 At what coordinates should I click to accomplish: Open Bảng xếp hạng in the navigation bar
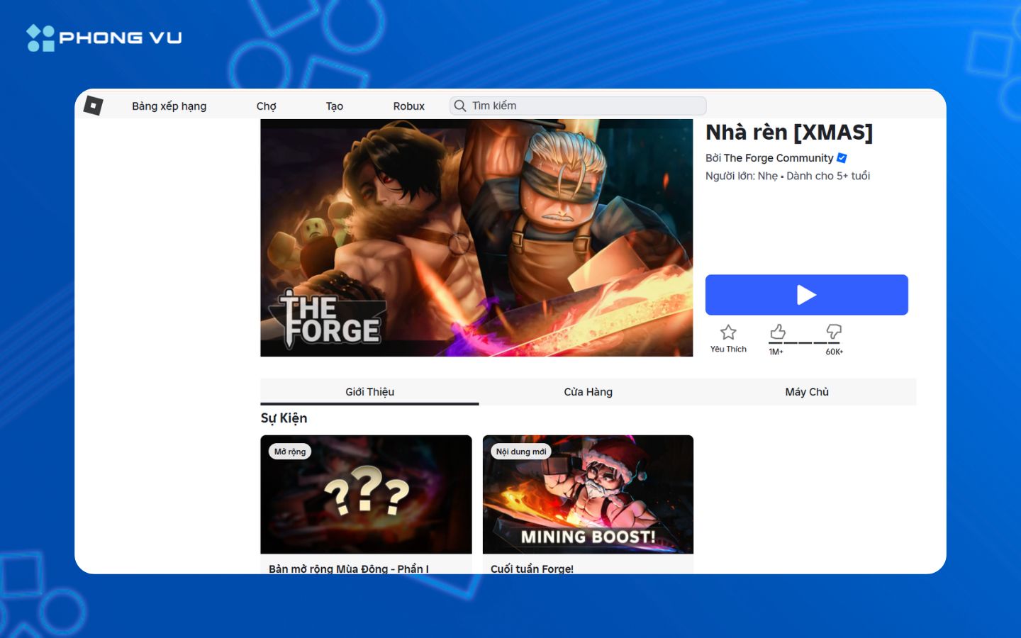(169, 106)
